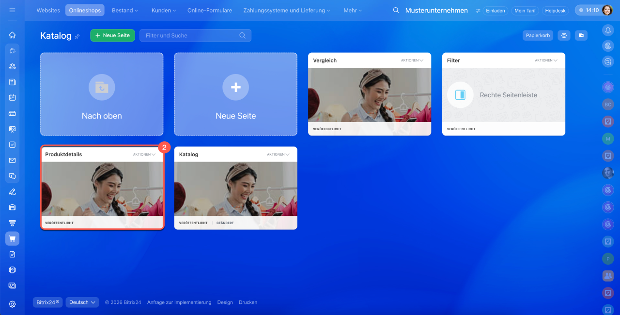620x315 pixels.
Task: Open the chat bubbles icon in left sidebar
Action: pos(12,176)
